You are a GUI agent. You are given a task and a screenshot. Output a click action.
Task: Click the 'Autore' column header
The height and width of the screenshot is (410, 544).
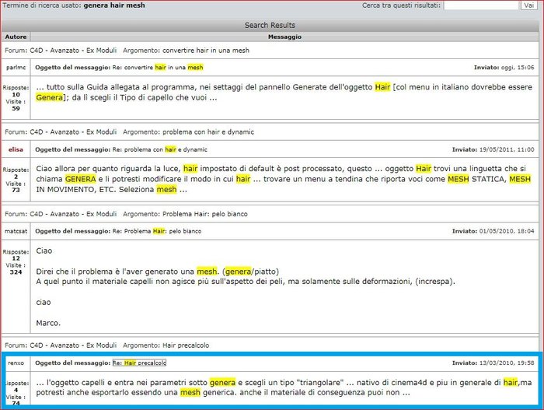(16, 37)
